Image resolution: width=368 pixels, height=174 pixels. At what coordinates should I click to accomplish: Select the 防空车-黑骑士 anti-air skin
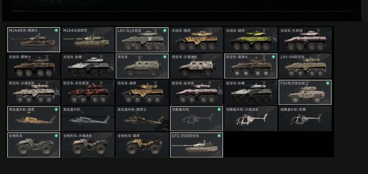251,66
